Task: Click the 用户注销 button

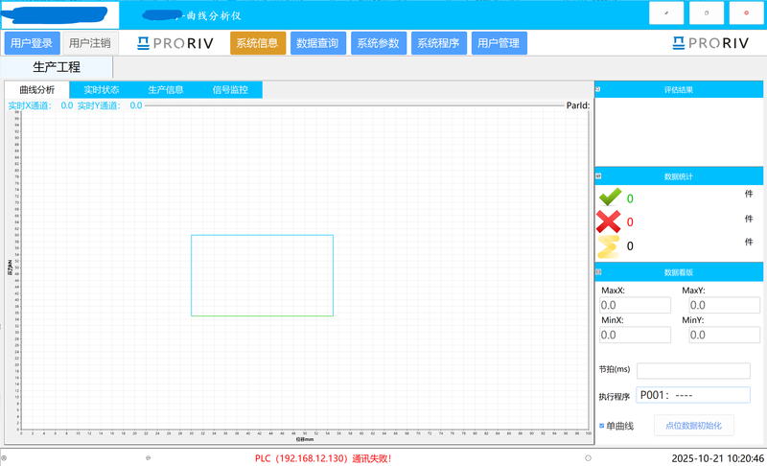Action: click(x=90, y=43)
